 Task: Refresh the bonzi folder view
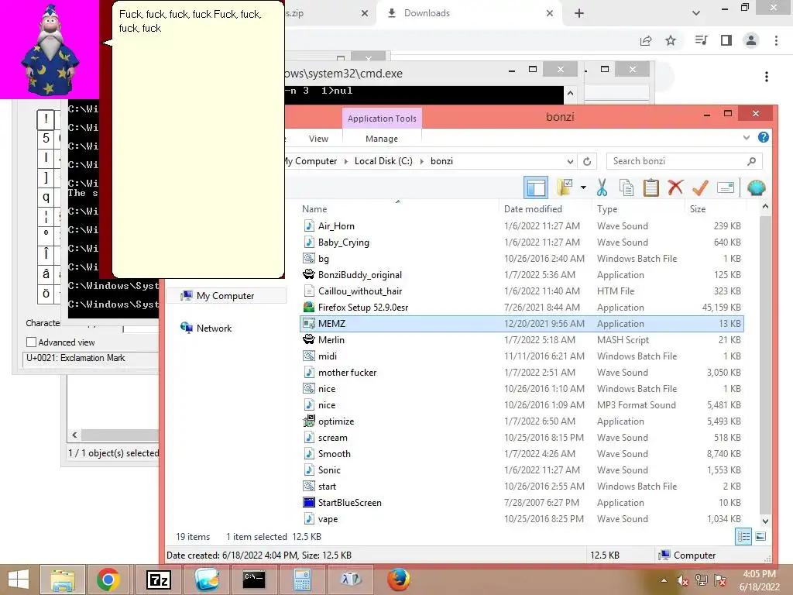587,161
